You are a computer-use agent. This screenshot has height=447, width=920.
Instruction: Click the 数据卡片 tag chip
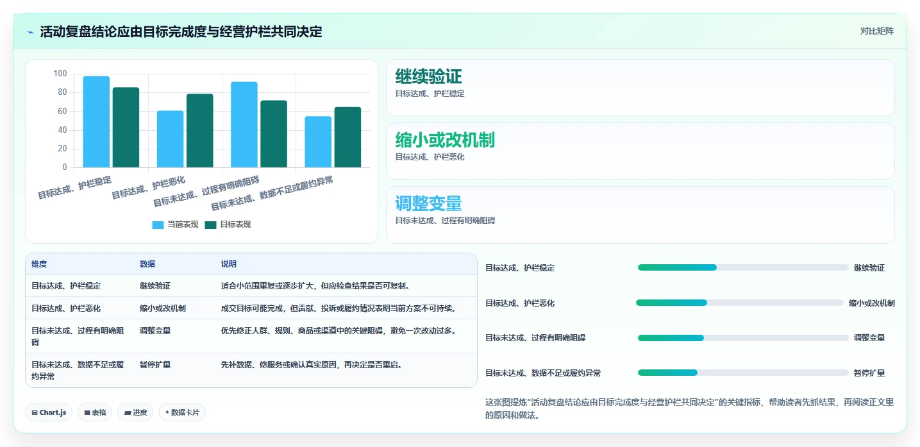(x=181, y=412)
